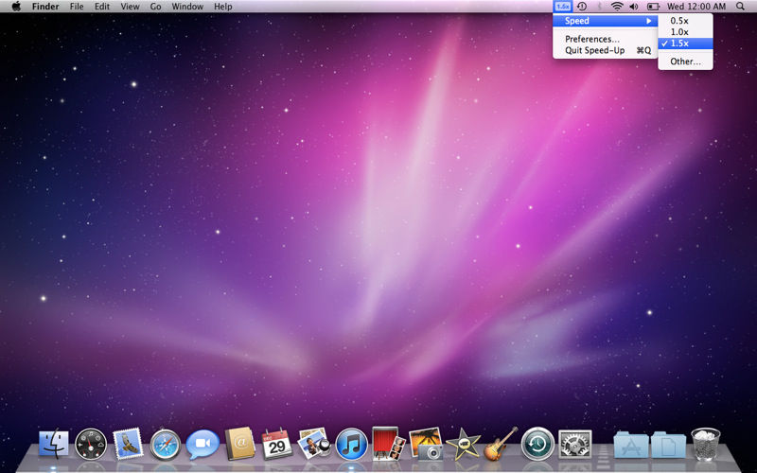Launch iTunes music note icon

coord(351,444)
